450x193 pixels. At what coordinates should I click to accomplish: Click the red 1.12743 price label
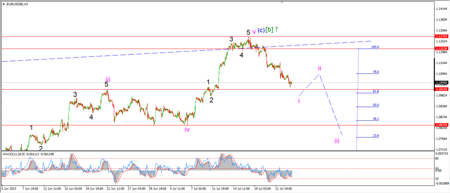coord(440,37)
